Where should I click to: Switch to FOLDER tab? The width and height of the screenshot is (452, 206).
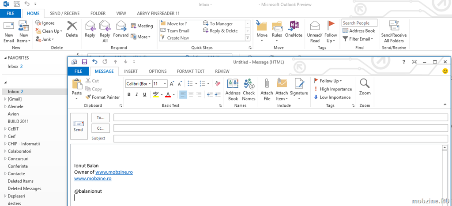point(98,13)
